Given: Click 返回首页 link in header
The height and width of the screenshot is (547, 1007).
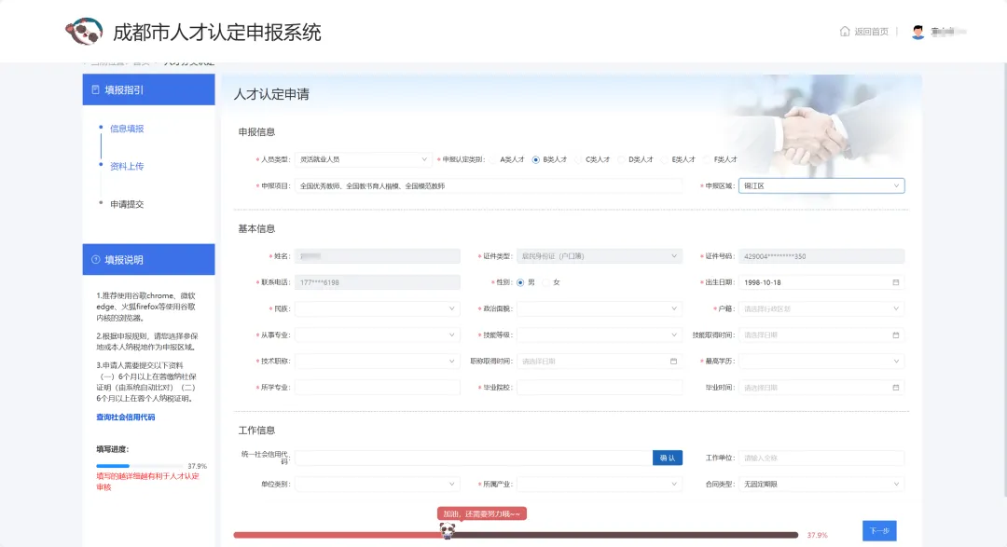Looking at the screenshot, I should coord(871,32).
